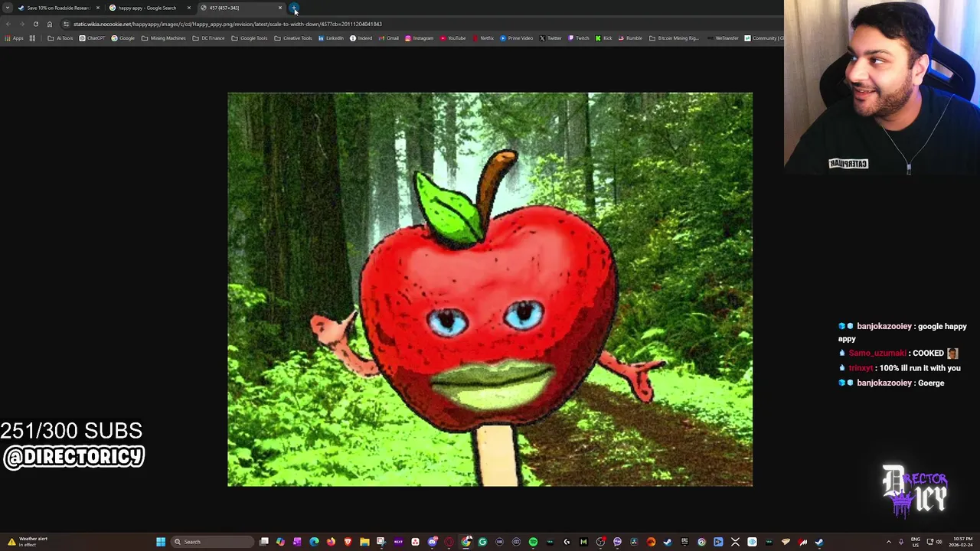Viewport: 980px width, 551px height.
Task: Expand the Bitcoin Mining Rig bookmark folder
Action: pos(674,38)
